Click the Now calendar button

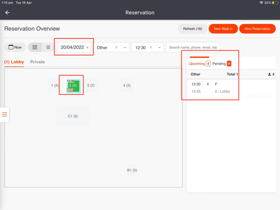[15, 47]
